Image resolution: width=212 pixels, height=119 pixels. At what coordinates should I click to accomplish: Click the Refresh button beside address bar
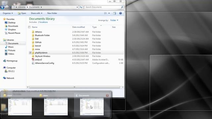81,7
